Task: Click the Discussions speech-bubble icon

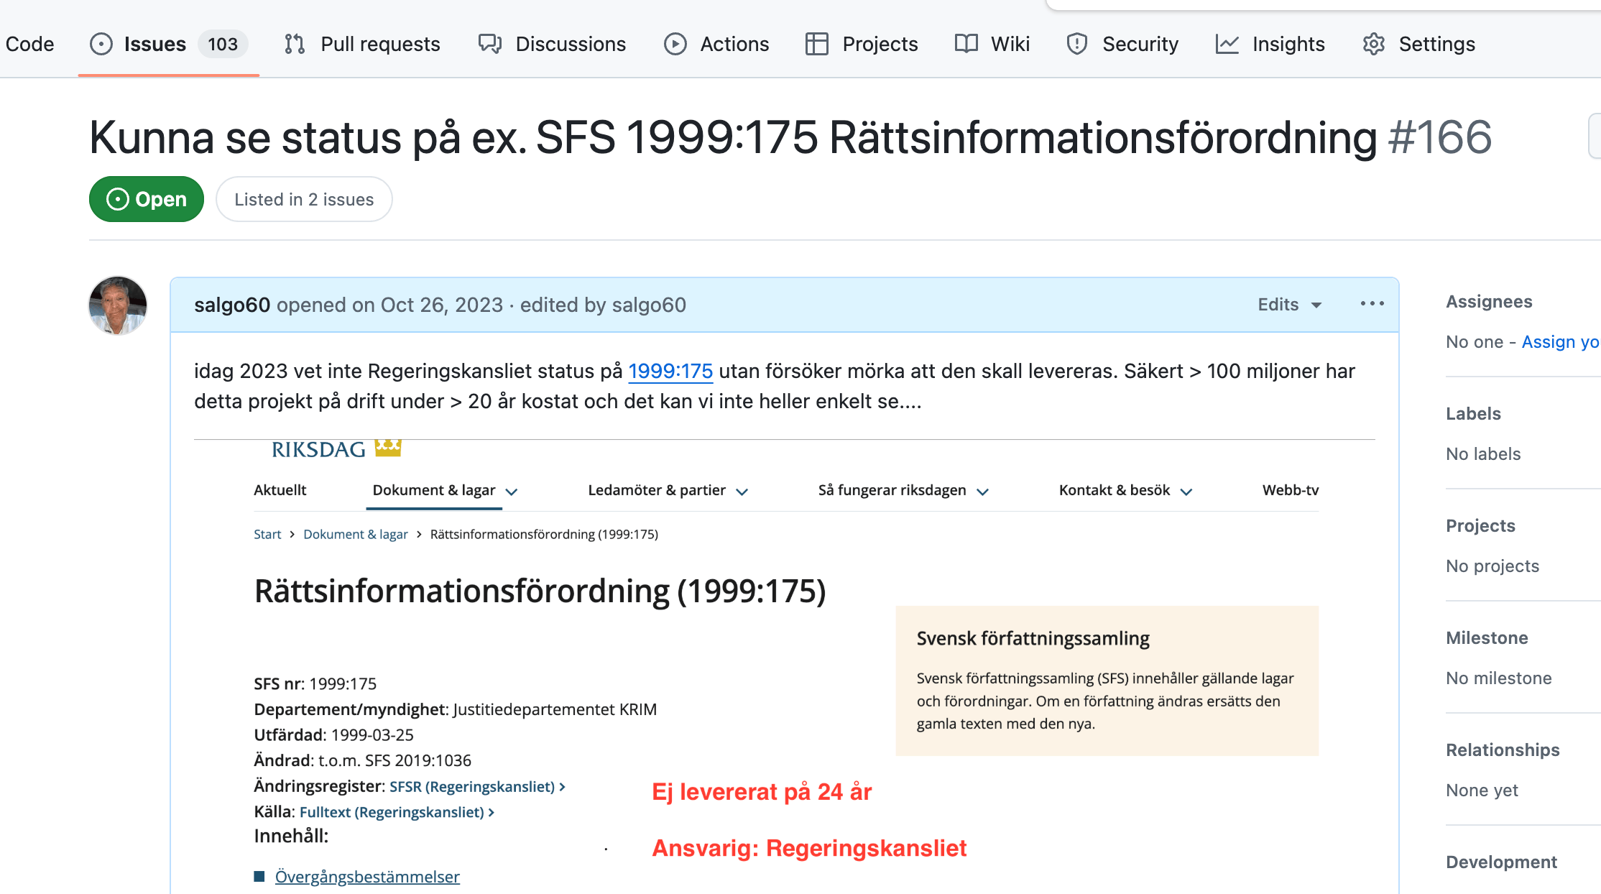Action: [x=490, y=45]
